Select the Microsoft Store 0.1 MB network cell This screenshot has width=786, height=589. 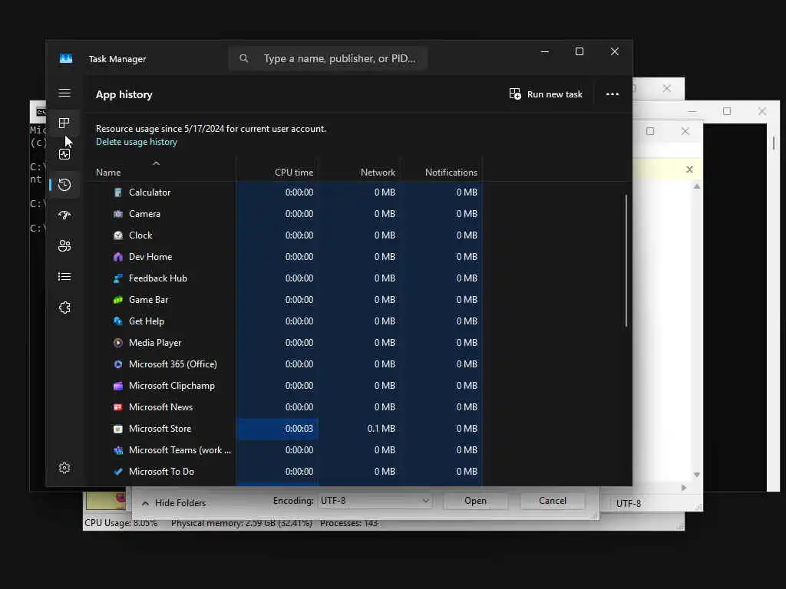(x=360, y=429)
